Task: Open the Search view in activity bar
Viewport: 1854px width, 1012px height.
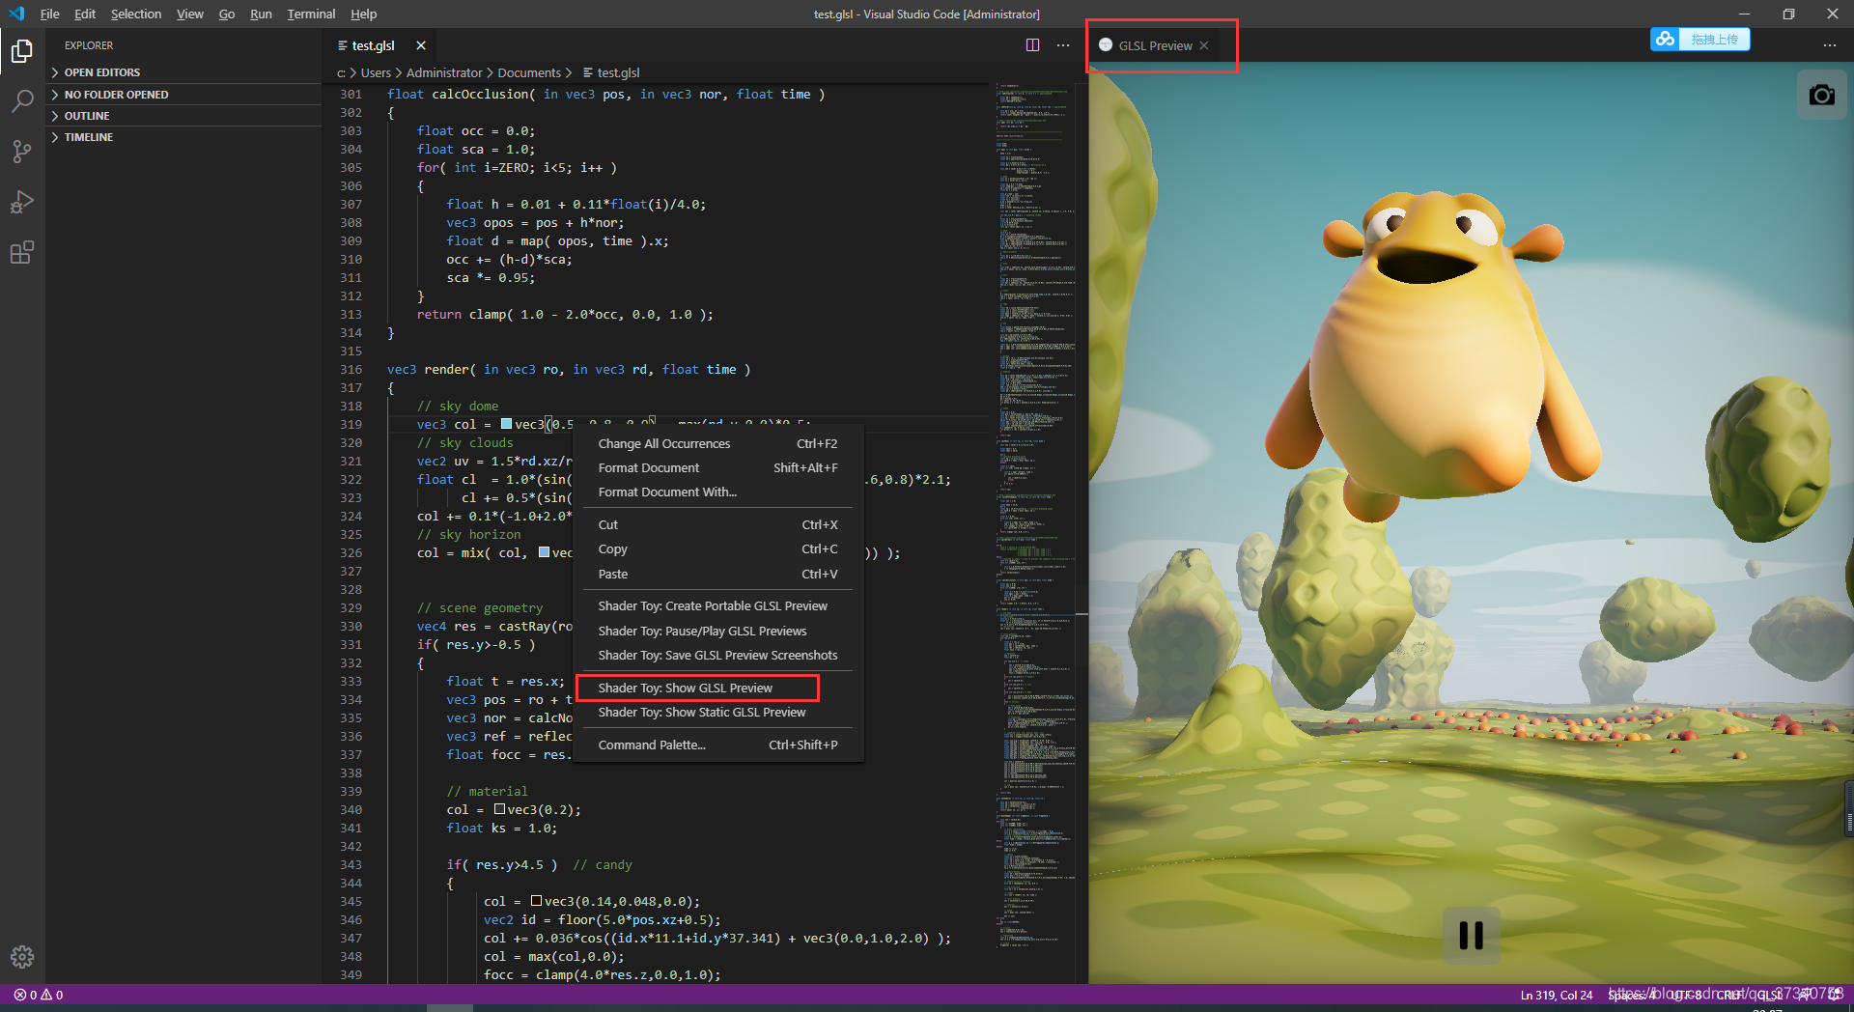Action: [x=22, y=100]
